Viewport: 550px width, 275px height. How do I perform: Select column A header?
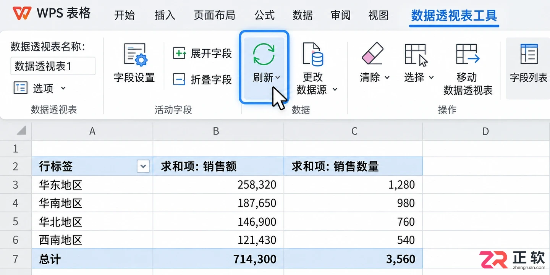(92, 131)
